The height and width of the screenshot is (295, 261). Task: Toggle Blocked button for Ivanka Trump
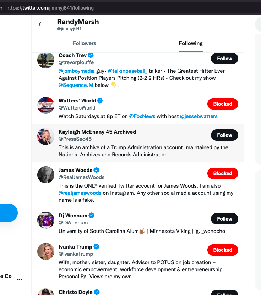pyautogui.click(x=223, y=250)
